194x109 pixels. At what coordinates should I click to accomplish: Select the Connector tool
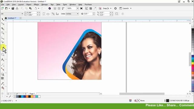tap(3, 69)
